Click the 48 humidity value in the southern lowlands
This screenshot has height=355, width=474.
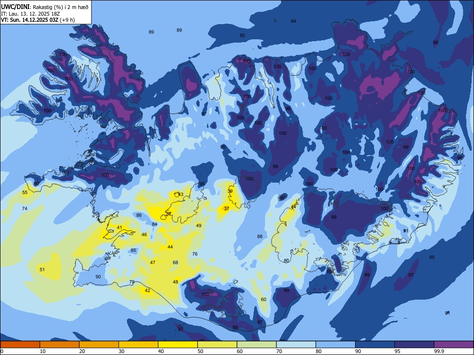tap(175, 282)
